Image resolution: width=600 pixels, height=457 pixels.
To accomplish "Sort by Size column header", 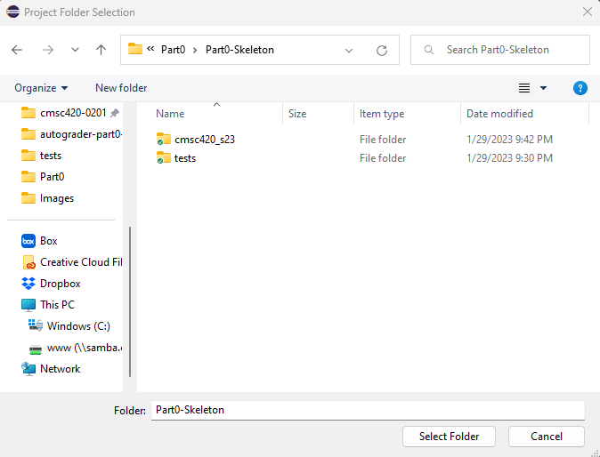I will point(297,114).
